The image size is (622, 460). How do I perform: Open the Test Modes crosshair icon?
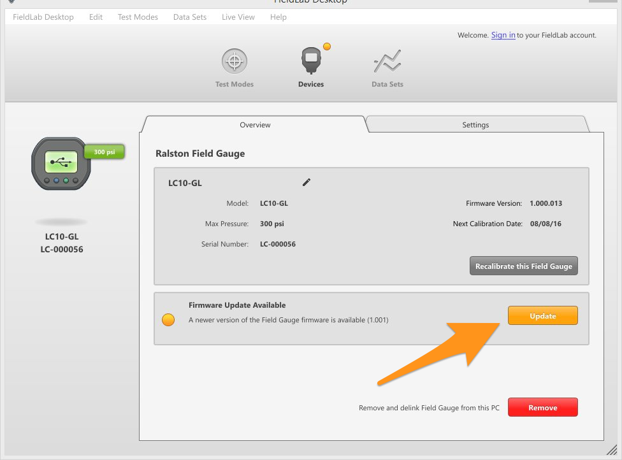[x=234, y=61]
